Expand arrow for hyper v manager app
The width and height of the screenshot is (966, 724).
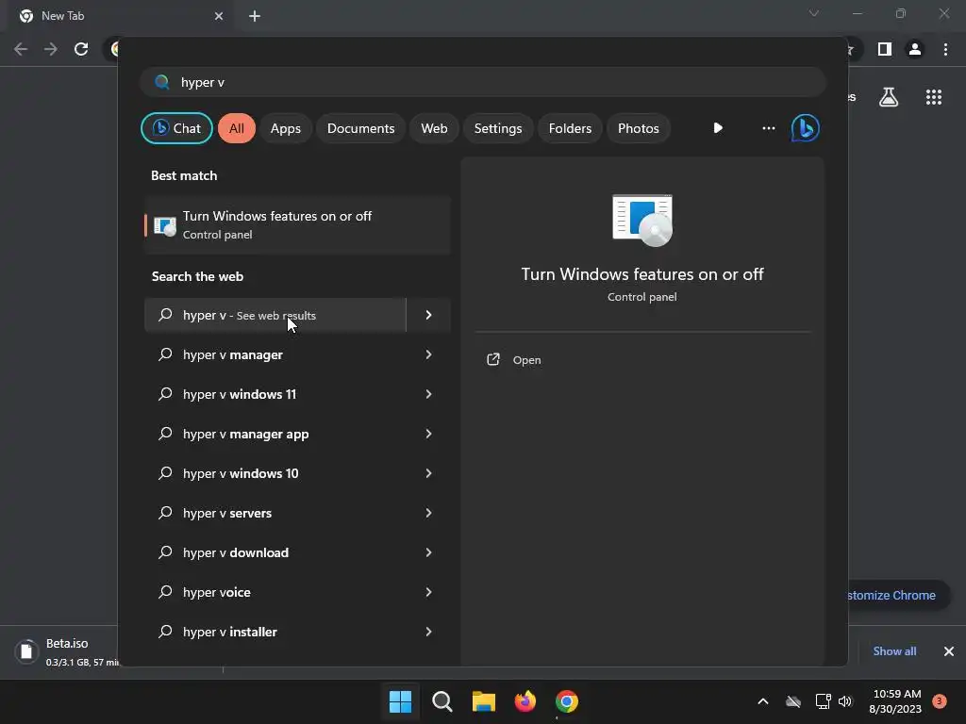tap(429, 434)
